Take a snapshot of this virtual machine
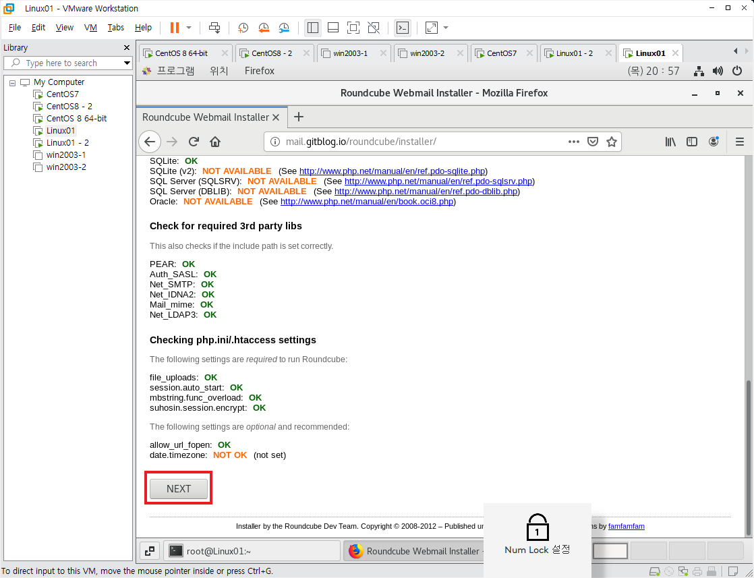The height and width of the screenshot is (578, 754). click(243, 28)
